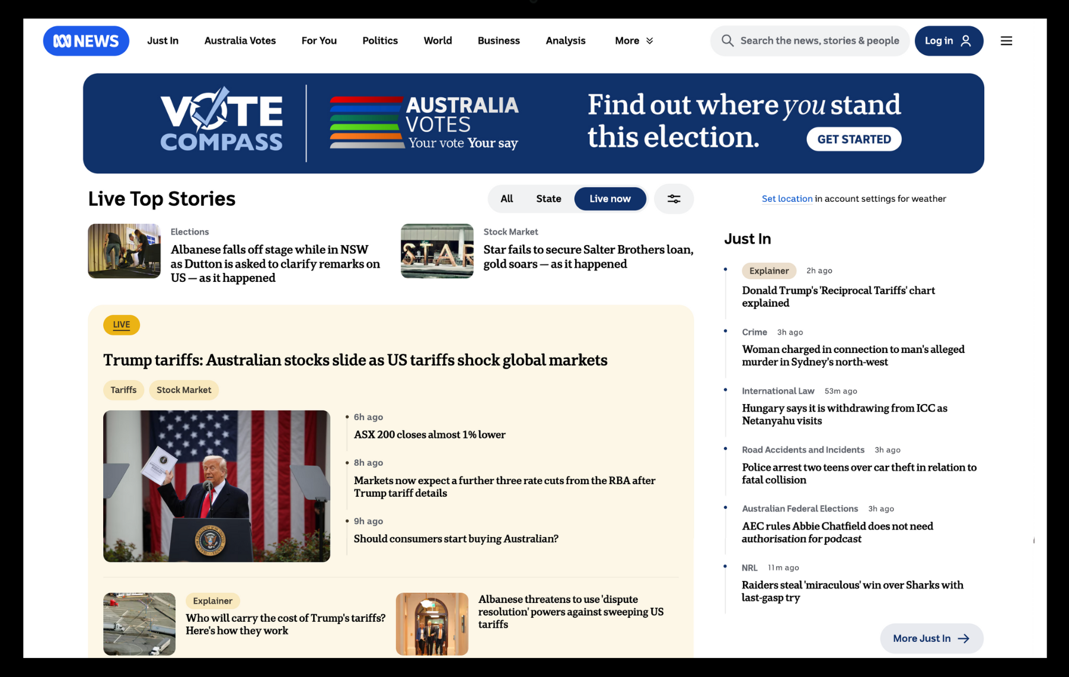Open the hamburger menu icon

(1006, 41)
